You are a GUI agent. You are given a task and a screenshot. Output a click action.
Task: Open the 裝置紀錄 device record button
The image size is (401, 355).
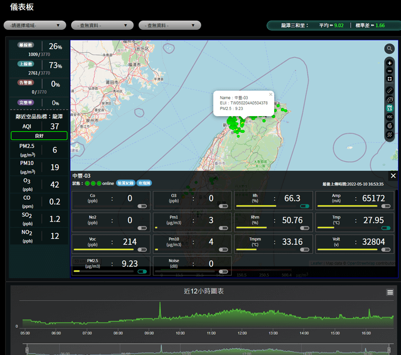click(125, 183)
